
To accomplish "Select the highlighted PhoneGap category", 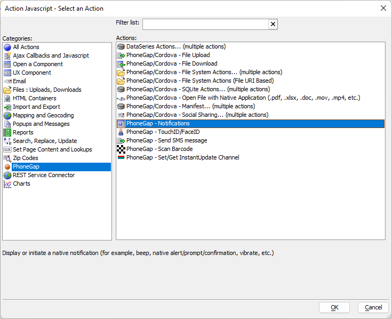I will (x=61, y=167).
